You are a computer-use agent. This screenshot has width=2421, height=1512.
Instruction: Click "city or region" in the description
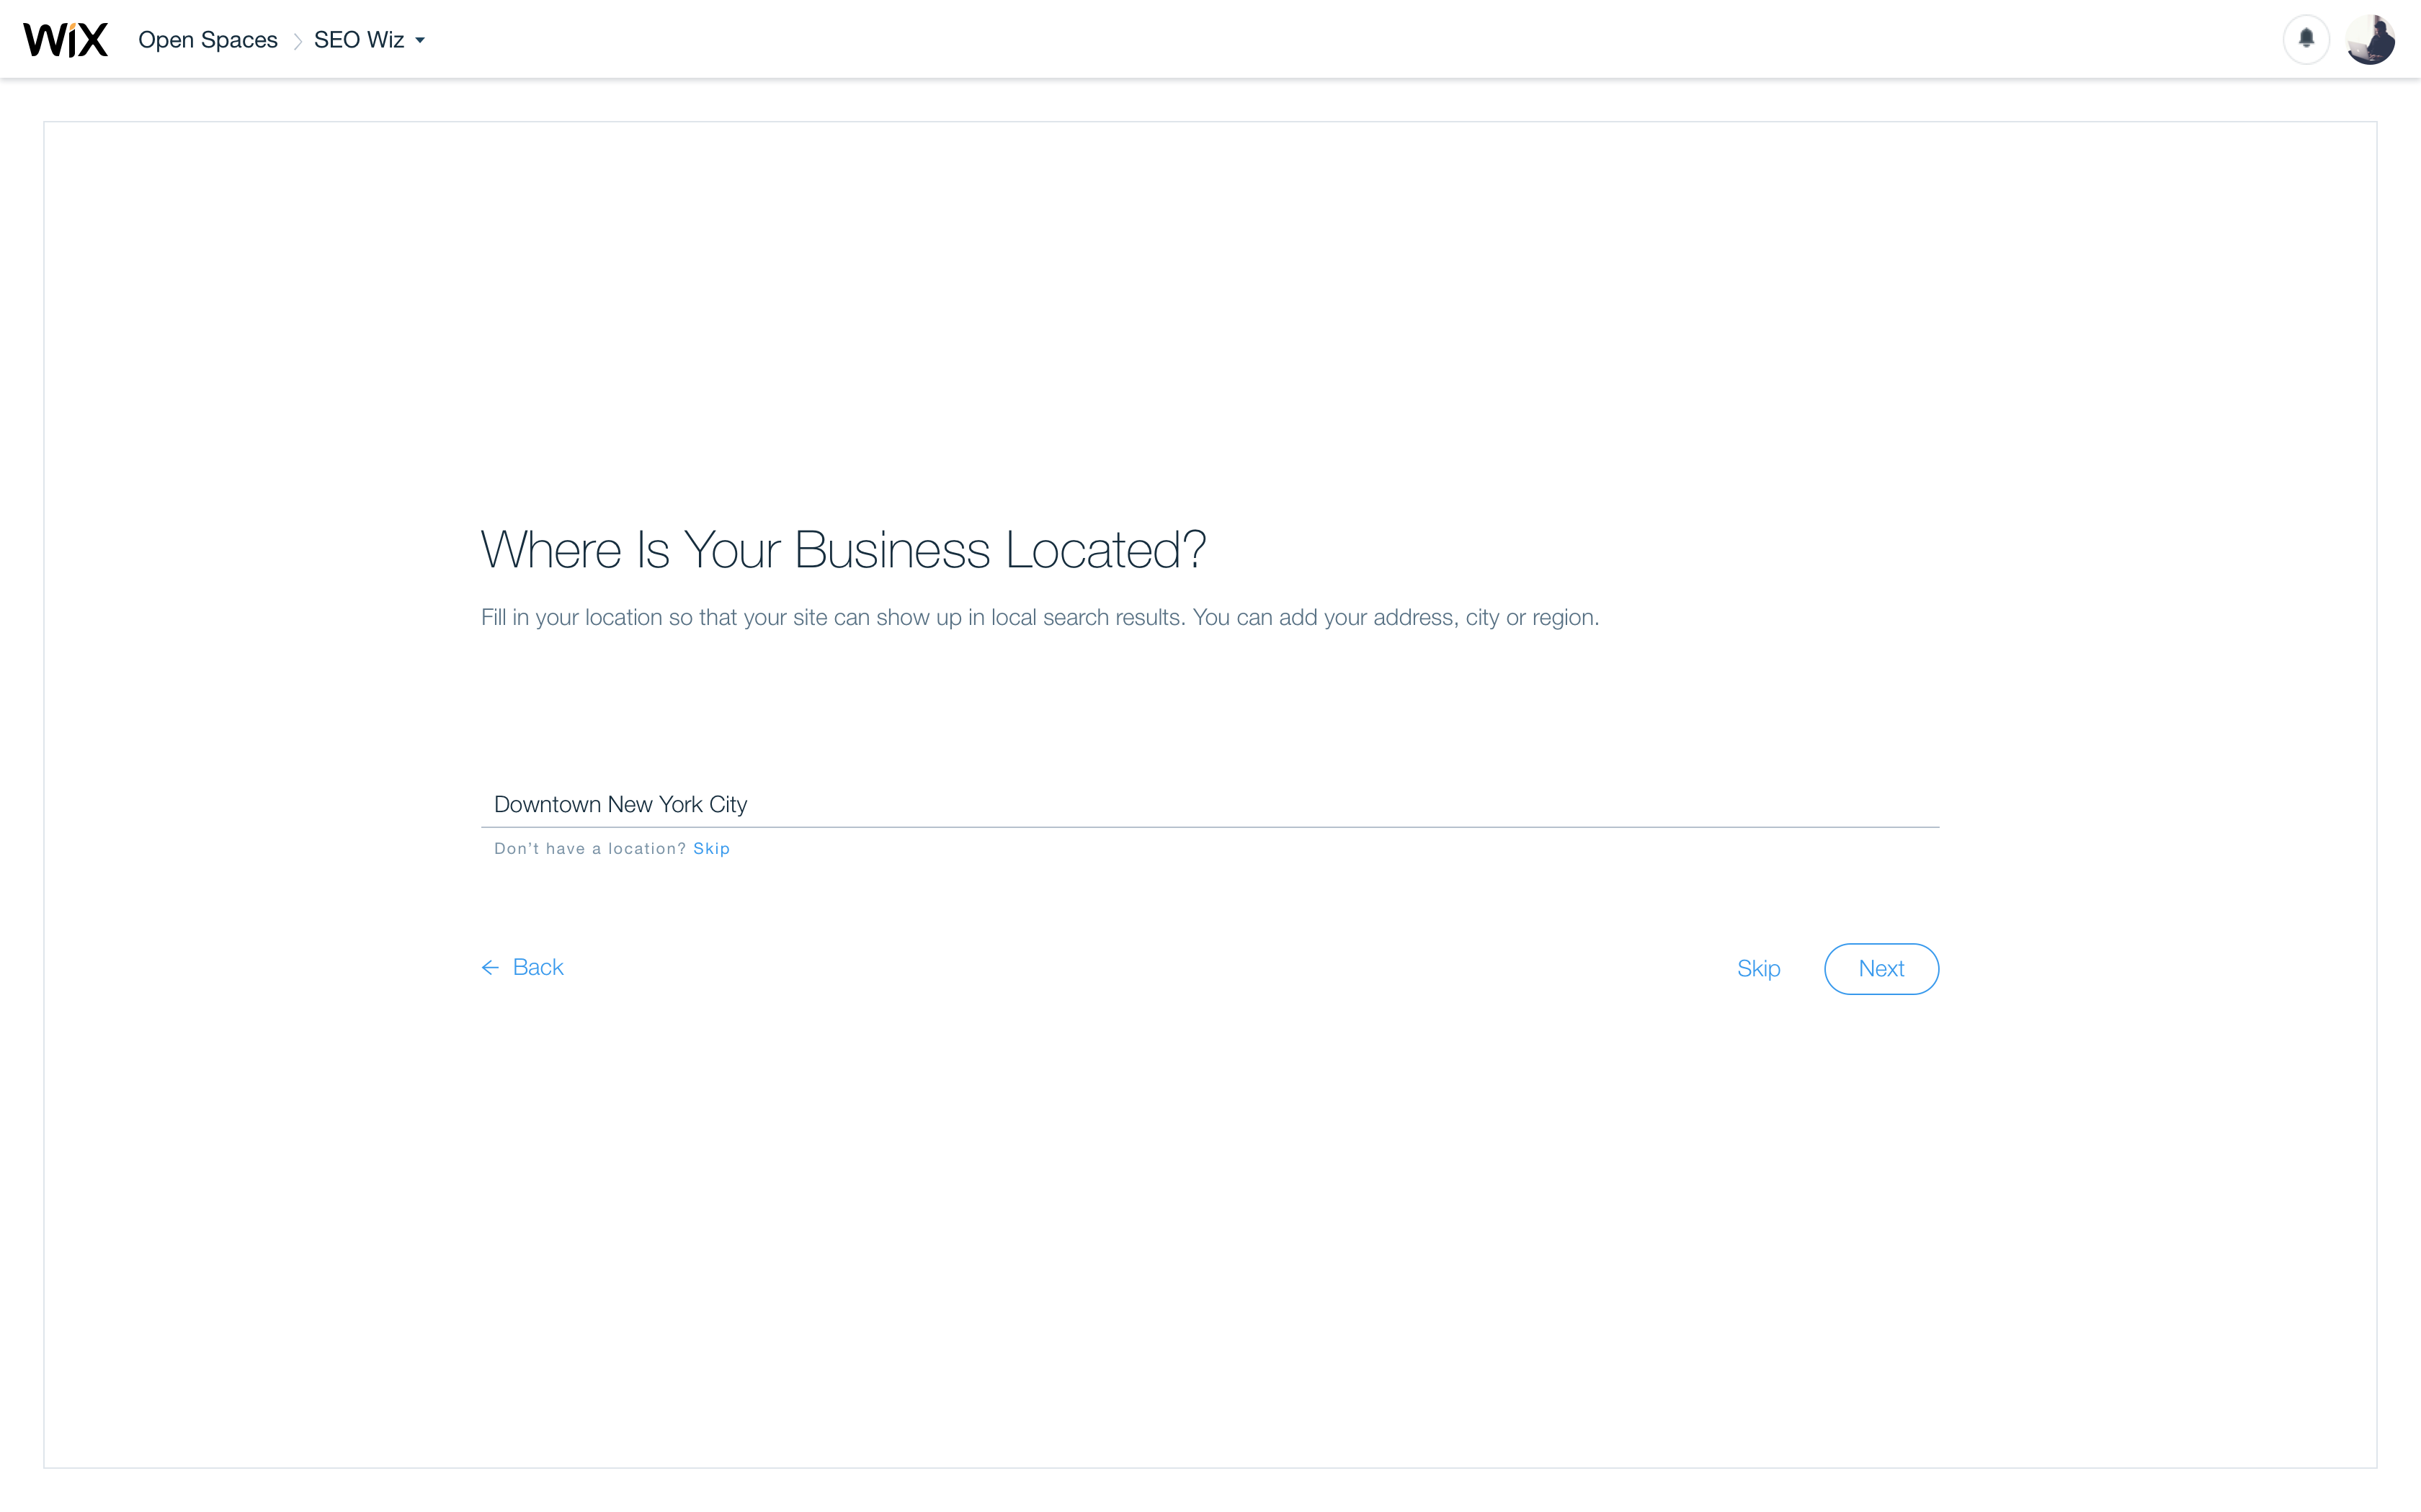coord(1530,618)
